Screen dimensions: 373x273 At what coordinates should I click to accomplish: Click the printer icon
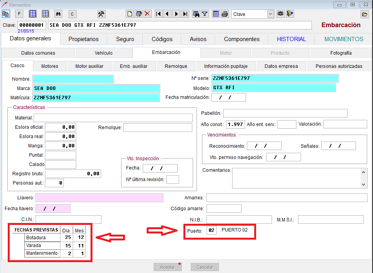(x=225, y=14)
